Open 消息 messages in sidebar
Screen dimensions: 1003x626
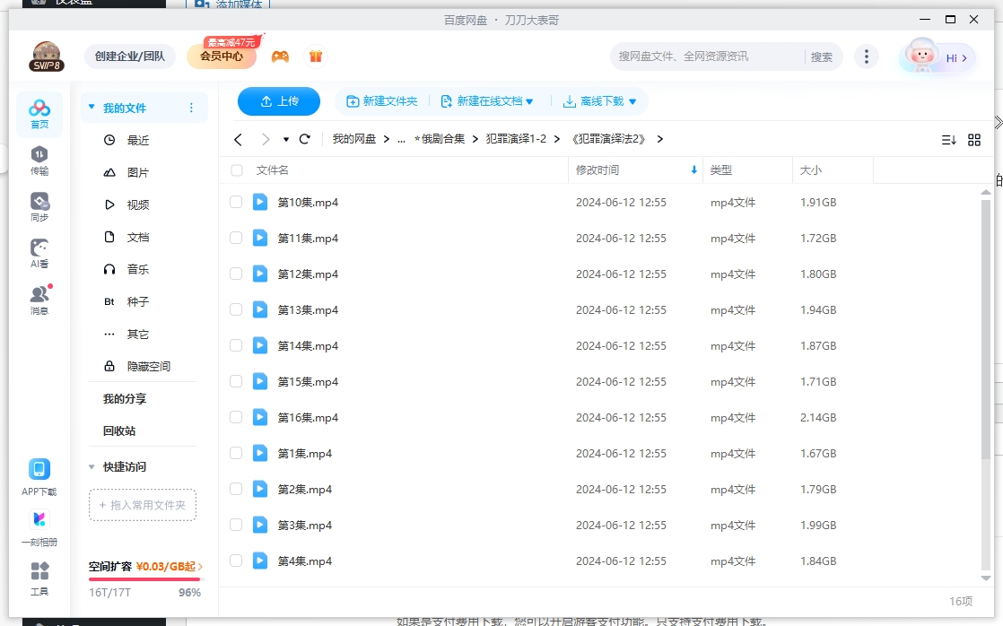tap(39, 300)
